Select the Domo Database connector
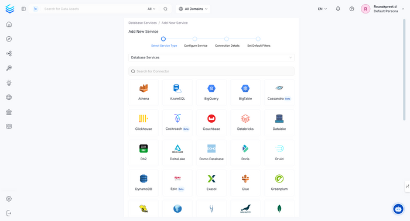 tap(211, 153)
